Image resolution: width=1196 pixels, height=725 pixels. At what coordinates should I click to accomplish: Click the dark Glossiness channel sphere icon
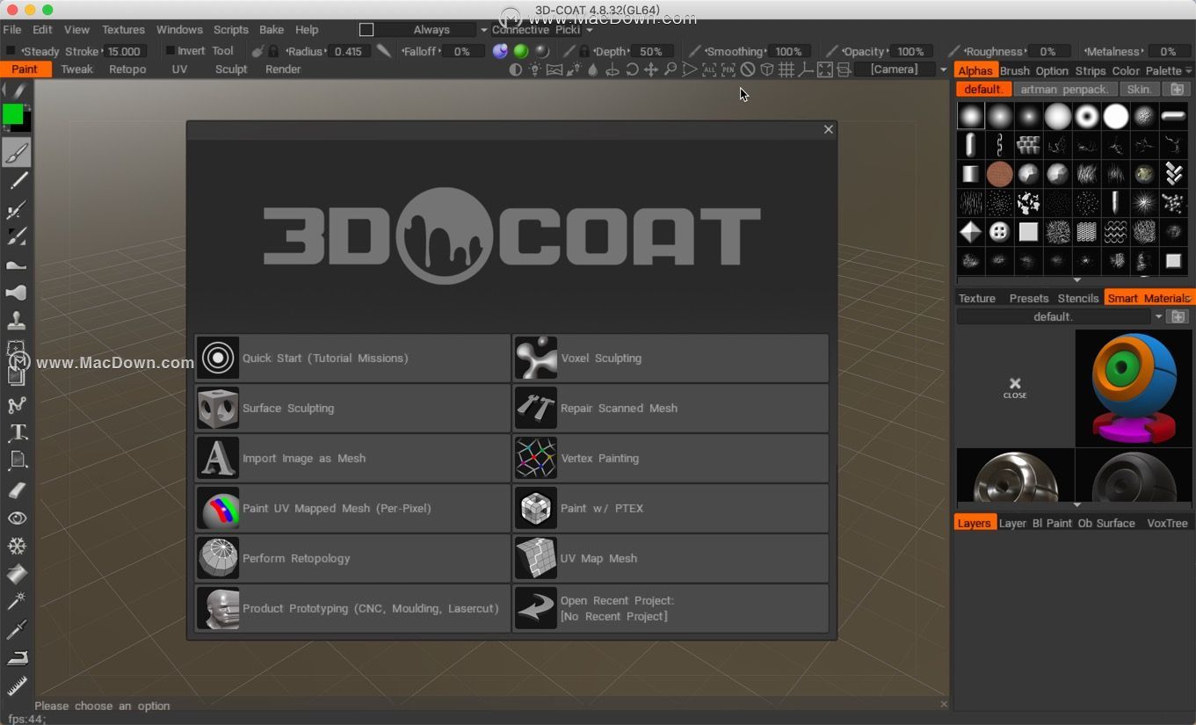pyautogui.click(x=542, y=51)
